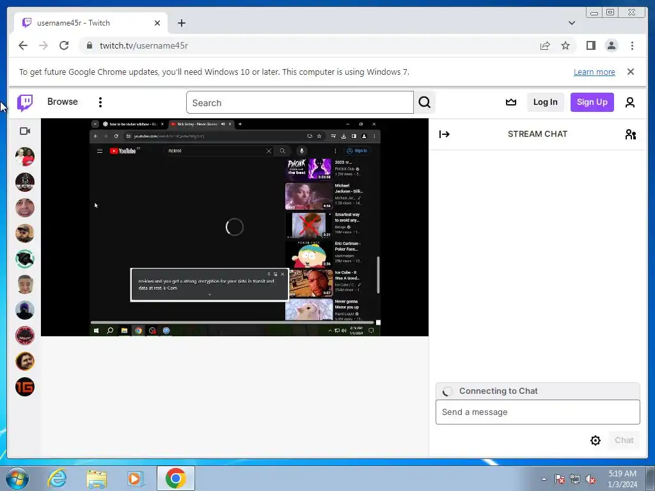Go forward in Chrome
This screenshot has height=491, width=655.
point(43,45)
